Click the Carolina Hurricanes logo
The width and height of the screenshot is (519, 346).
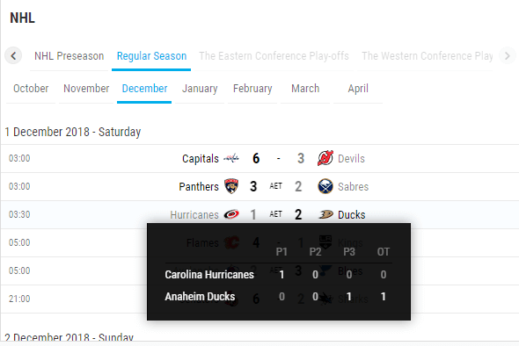231,214
